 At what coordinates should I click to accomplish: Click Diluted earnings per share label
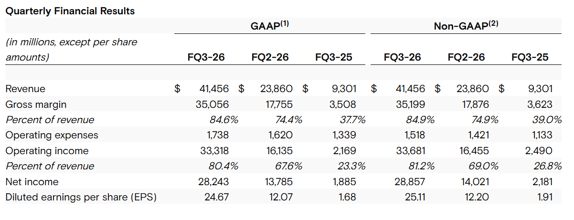pos(81,197)
